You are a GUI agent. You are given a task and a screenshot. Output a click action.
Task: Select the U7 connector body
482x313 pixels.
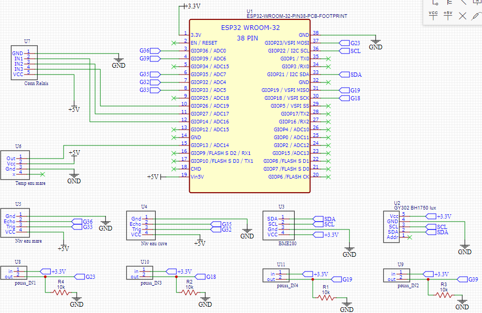click(24, 63)
